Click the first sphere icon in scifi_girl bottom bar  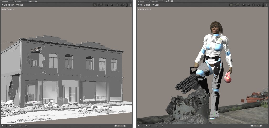[x=150, y=126]
